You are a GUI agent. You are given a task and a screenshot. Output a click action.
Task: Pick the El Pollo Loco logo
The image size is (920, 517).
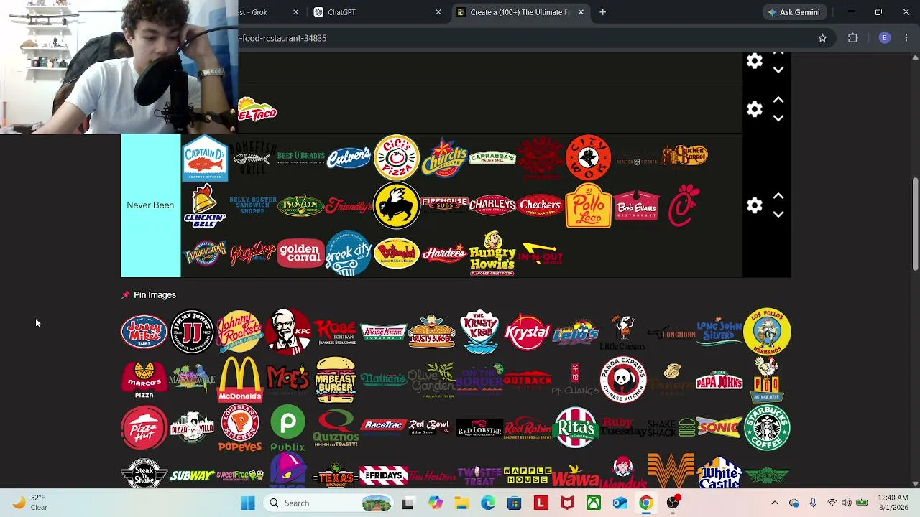(588, 205)
